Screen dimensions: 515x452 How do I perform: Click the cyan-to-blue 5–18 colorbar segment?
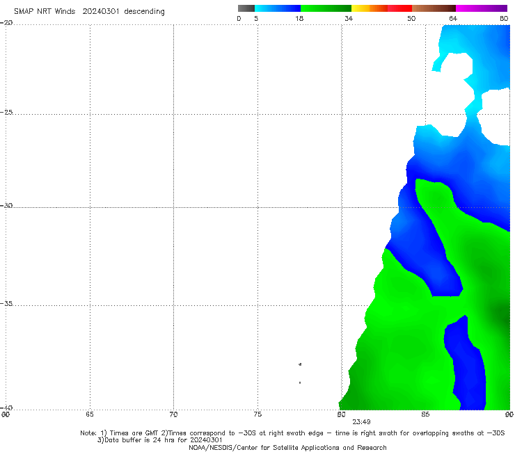click(x=278, y=8)
